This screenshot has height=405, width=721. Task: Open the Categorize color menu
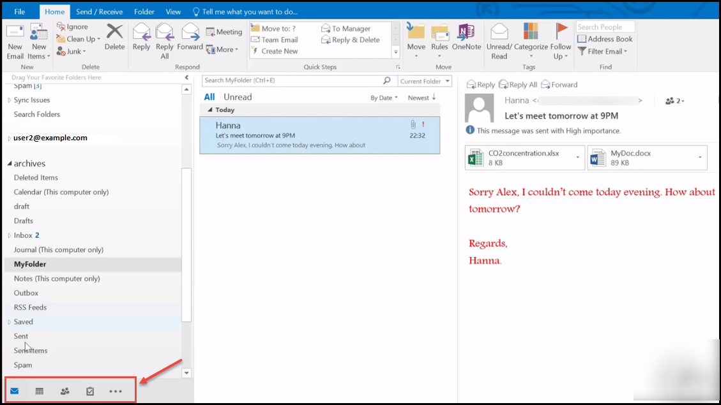531,41
